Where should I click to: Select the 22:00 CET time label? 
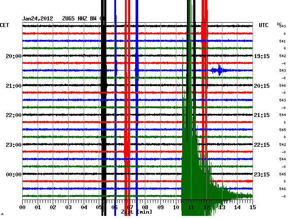[x=14, y=115]
